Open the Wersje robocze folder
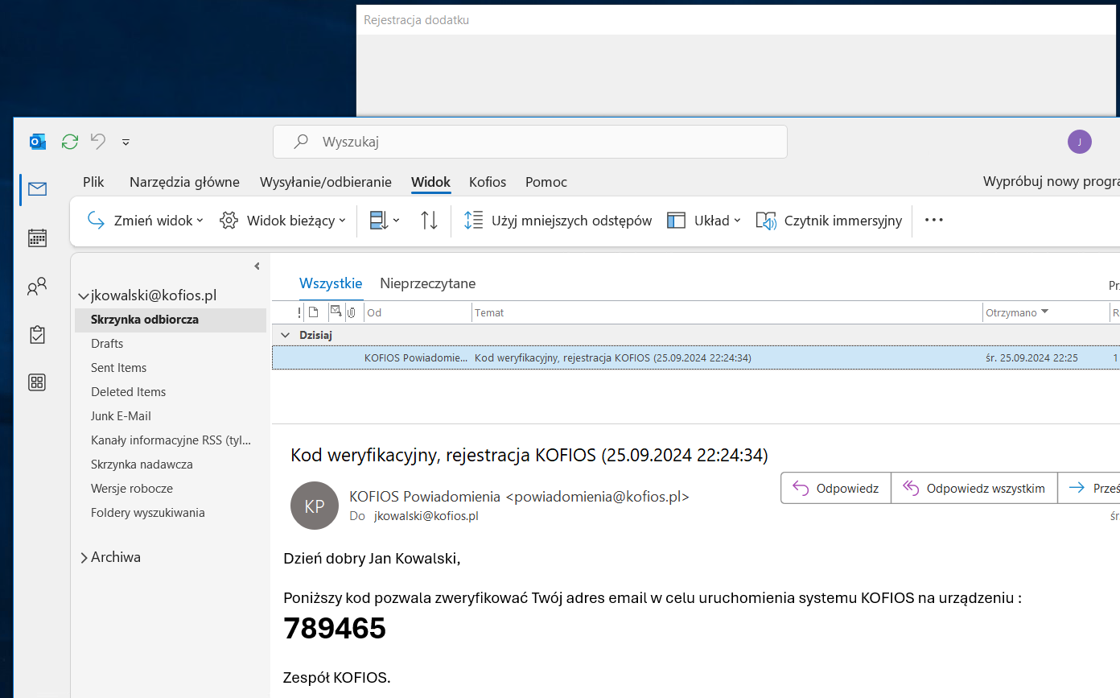Screen dimensions: 1120x698 click(132, 489)
